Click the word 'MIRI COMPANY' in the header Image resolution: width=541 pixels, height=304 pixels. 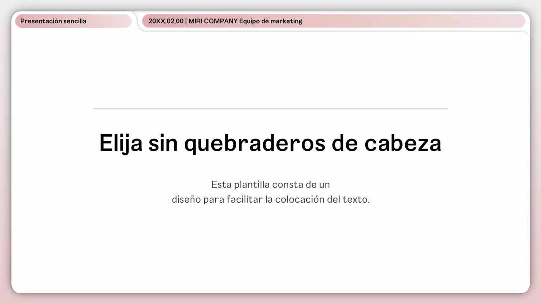pyautogui.click(x=212, y=21)
